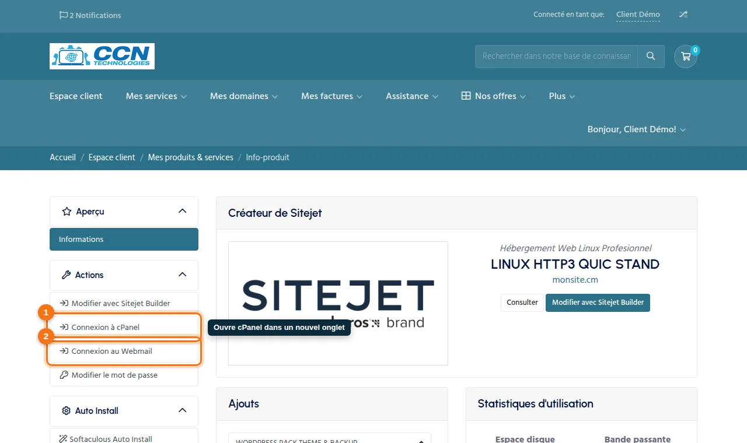The height and width of the screenshot is (443, 747).
Task: Click the notifications flag icon
Action: 64,15
